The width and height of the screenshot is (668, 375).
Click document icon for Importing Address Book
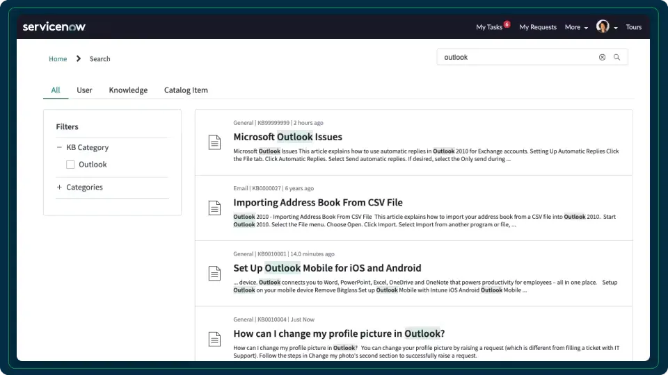pyautogui.click(x=214, y=208)
